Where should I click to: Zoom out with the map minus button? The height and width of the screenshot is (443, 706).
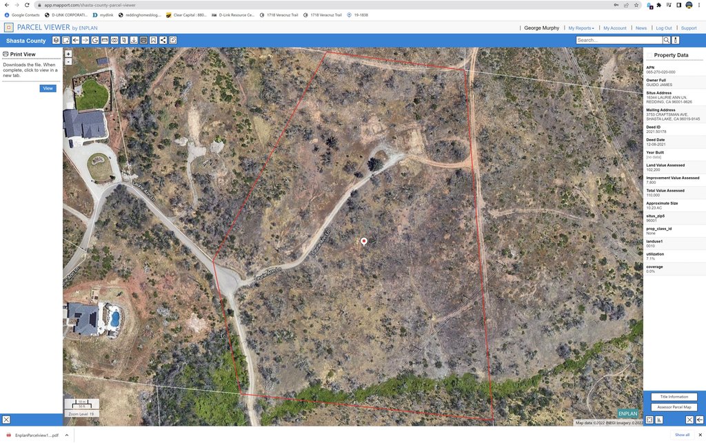point(68,61)
